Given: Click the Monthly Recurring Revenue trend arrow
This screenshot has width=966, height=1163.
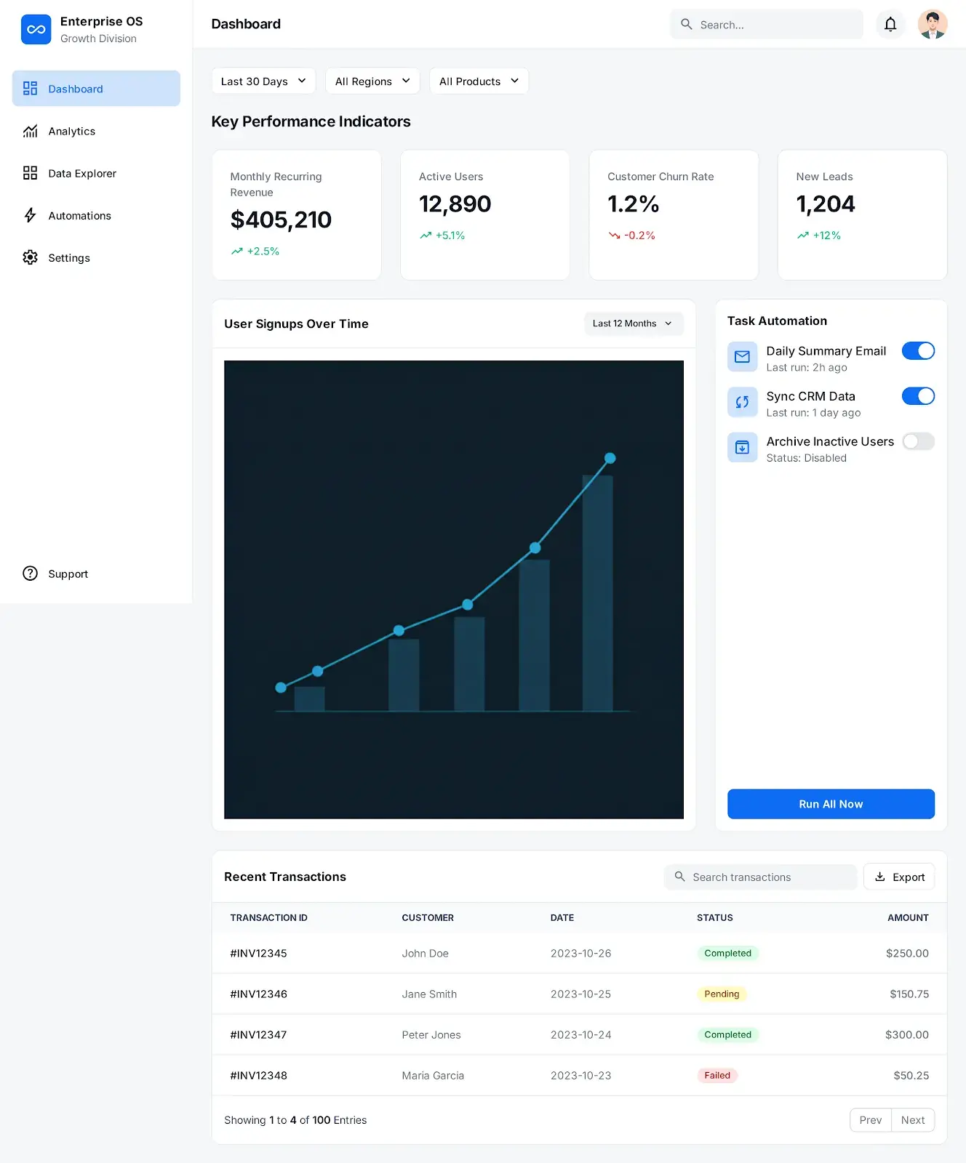Looking at the screenshot, I should coord(236,251).
